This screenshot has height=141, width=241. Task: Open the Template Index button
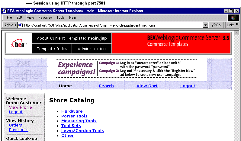click(x=52, y=49)
